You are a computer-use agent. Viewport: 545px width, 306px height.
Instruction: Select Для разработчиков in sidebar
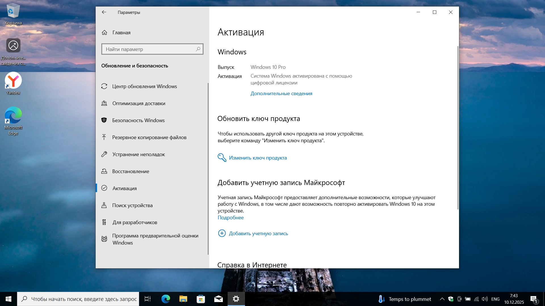[x=135, y=222]
